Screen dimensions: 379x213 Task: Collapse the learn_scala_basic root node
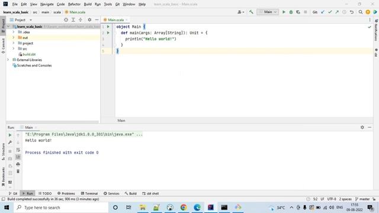8,26
